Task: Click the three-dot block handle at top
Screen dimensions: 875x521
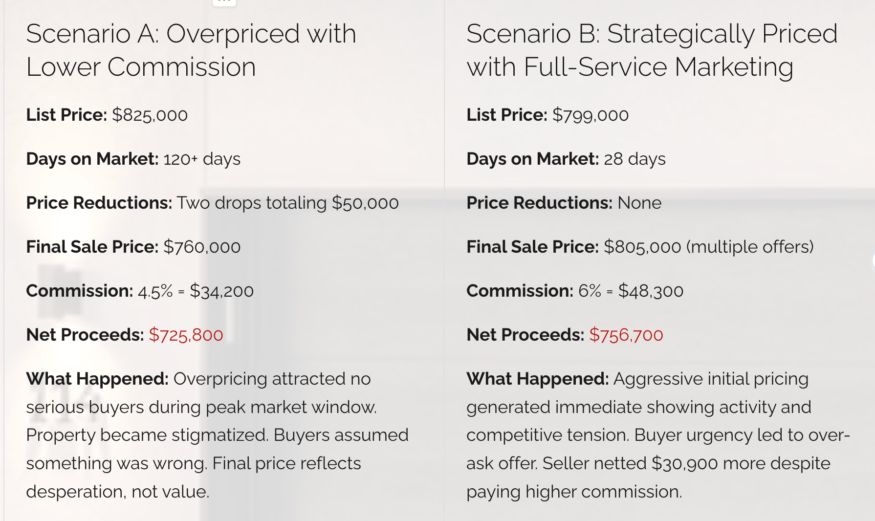Action: [x=224, y=2]
